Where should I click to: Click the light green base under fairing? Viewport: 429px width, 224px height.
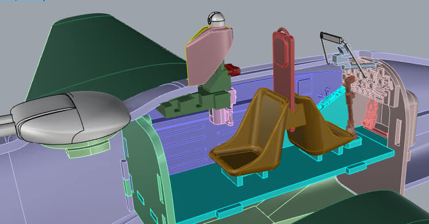pos(88,150)
